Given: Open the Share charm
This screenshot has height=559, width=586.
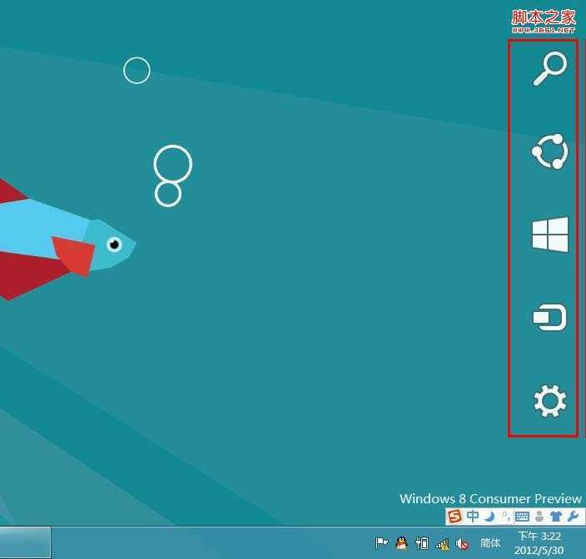Looking at the screenshot, I should click(x=549, y=151).
